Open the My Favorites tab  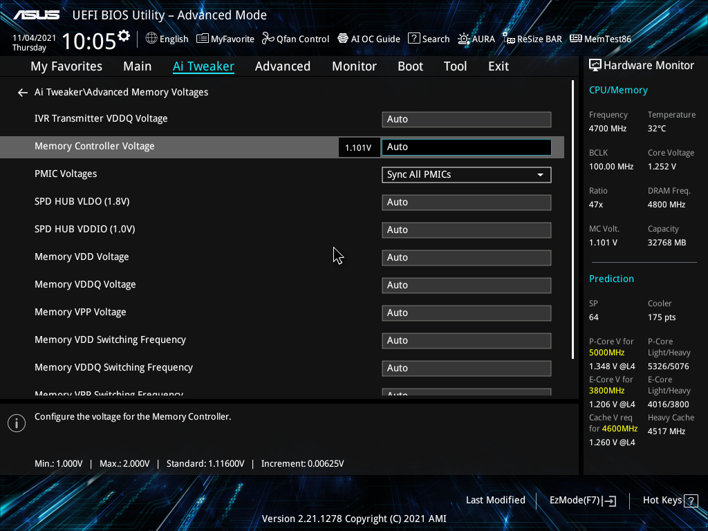pos(66,66)
